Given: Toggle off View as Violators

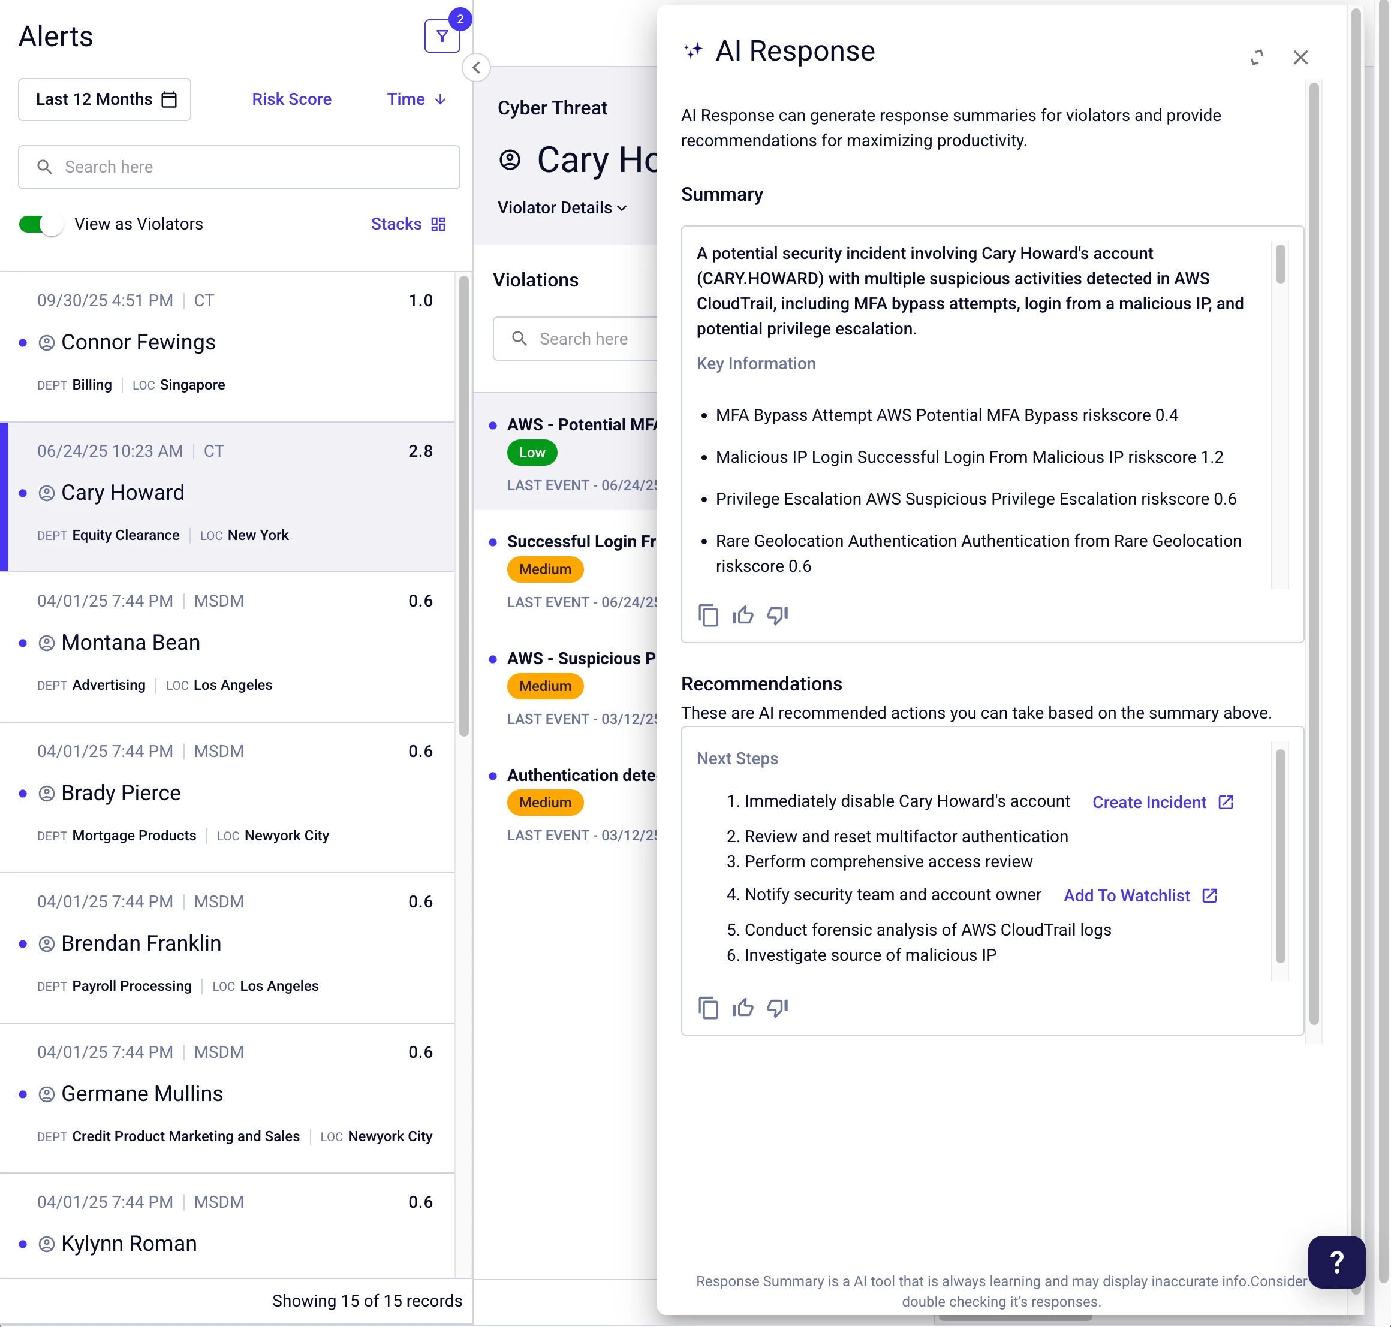Looking at the screenshot, I should (40, 224).
